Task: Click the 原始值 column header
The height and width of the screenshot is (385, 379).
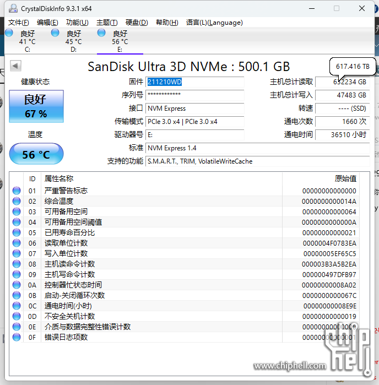Action: 321,179
